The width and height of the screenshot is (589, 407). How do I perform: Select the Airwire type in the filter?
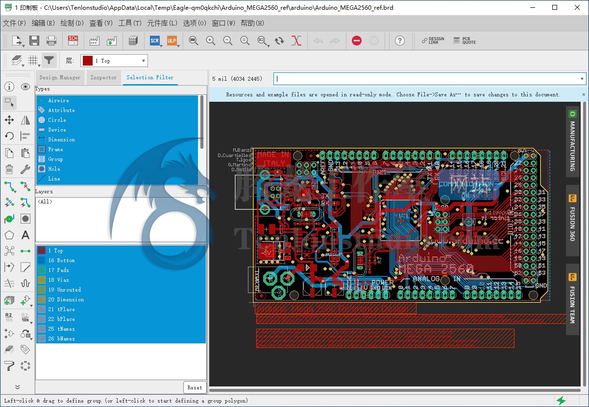click(118, 100)
